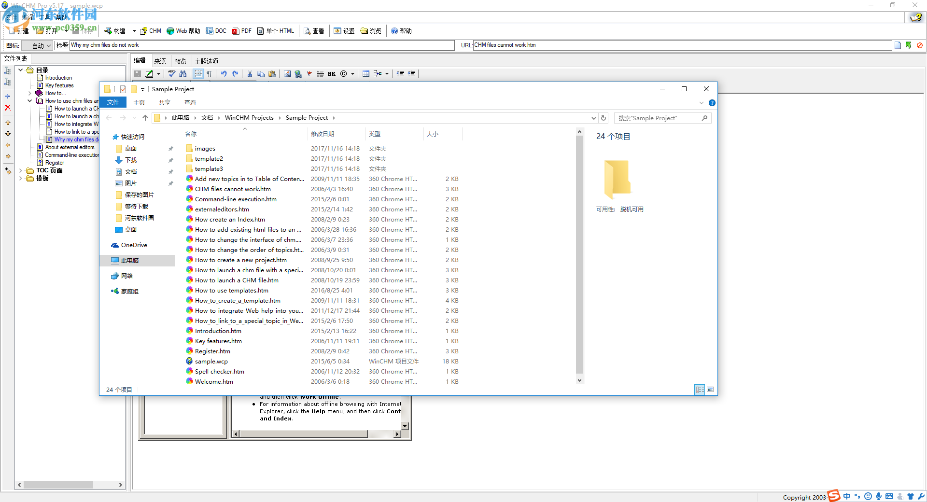Select the About external editors topic in the tree
The height and width of the screenshot is (502, 927).
click(x=70, y=147)
